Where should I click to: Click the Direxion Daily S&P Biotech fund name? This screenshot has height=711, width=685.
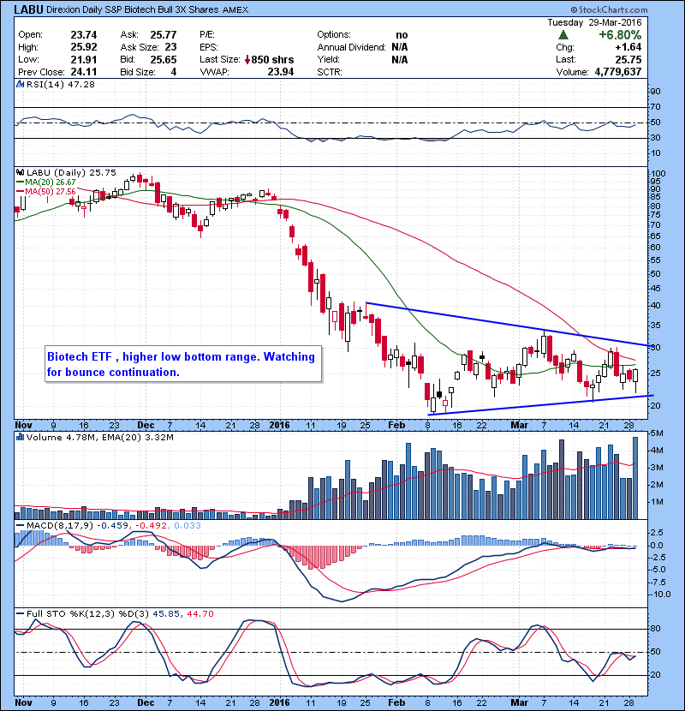(133, 9)
